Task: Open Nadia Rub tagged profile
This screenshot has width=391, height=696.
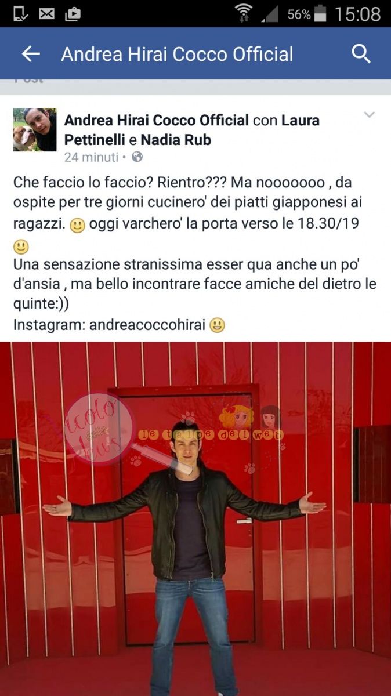Action: tap(176, 140)
